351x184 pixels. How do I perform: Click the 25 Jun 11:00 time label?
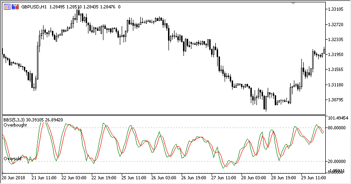[134, 178]
